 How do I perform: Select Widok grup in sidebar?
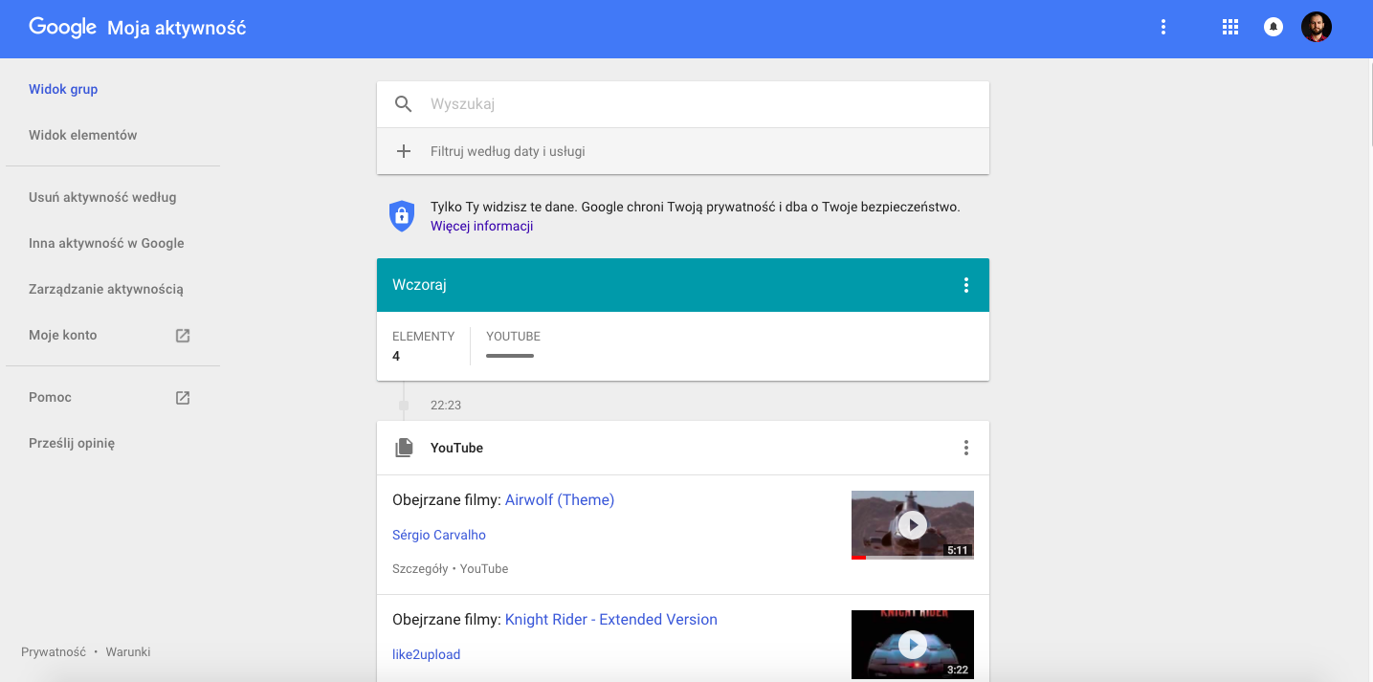pos(63,89)
